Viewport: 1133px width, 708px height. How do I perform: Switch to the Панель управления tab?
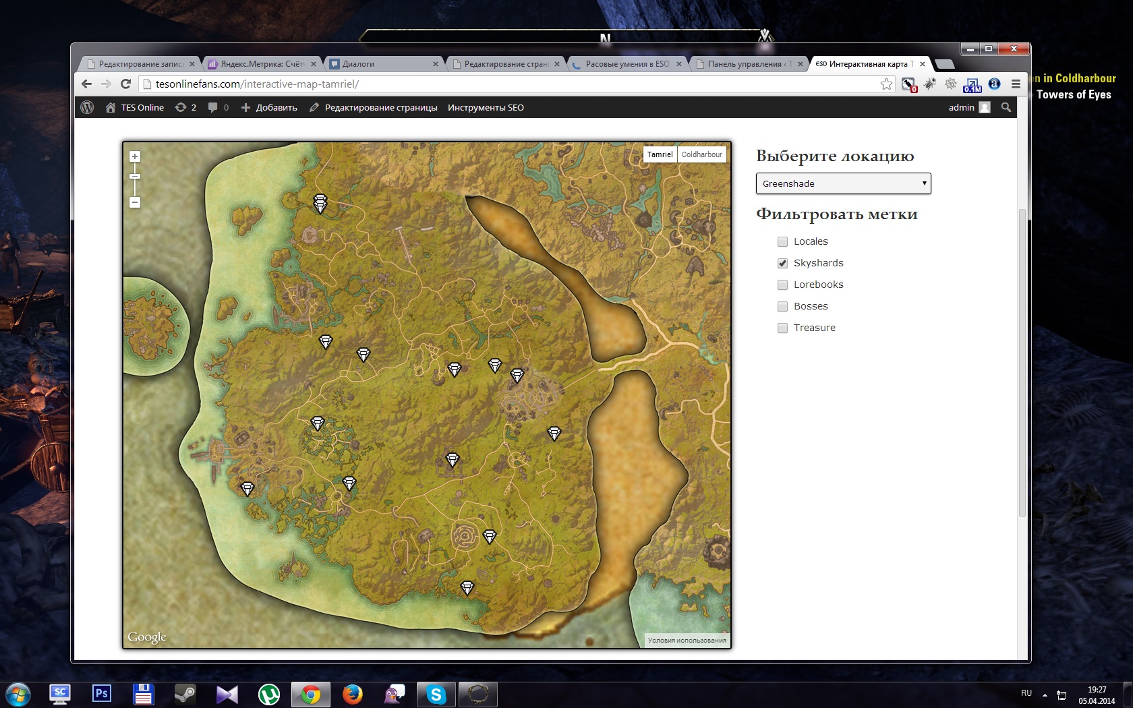[x=749, y=64]
